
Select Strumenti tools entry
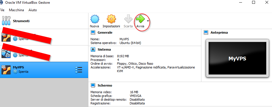(44, 21)
